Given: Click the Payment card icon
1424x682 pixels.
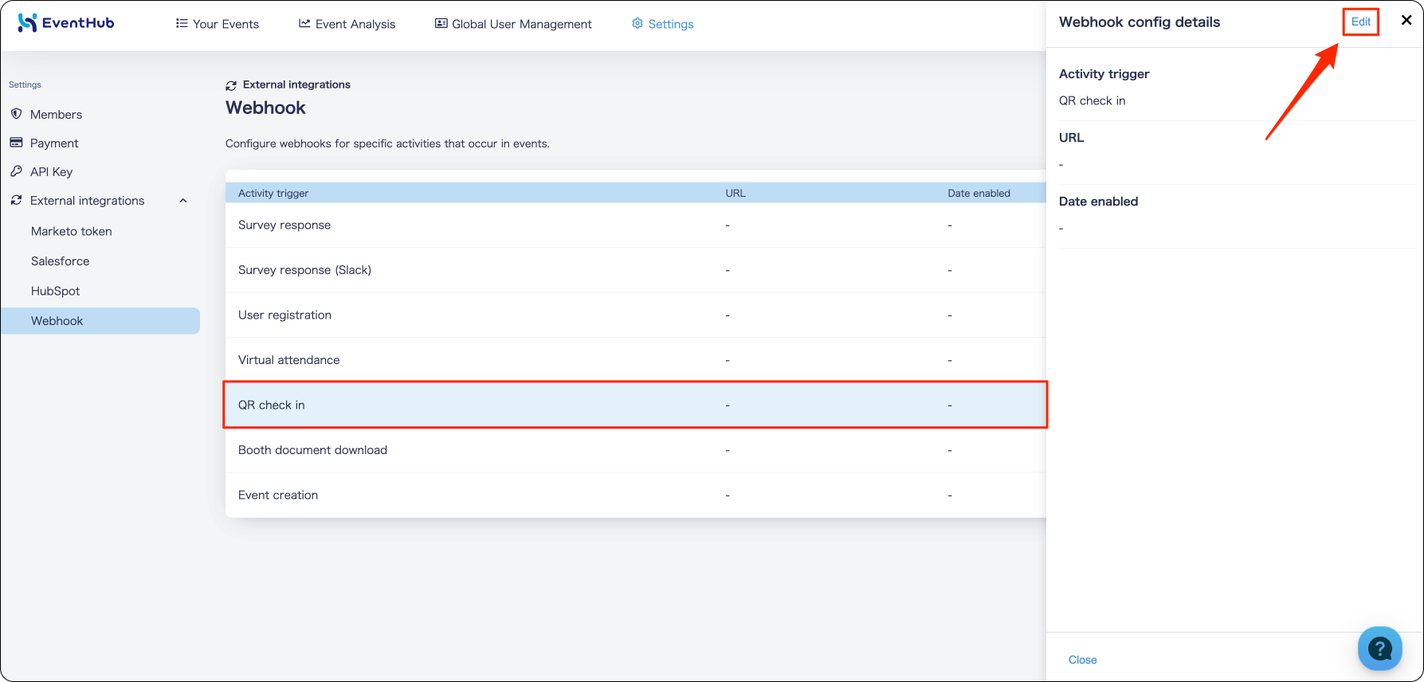Looking at the screenshot, I should tap(16, 143).
